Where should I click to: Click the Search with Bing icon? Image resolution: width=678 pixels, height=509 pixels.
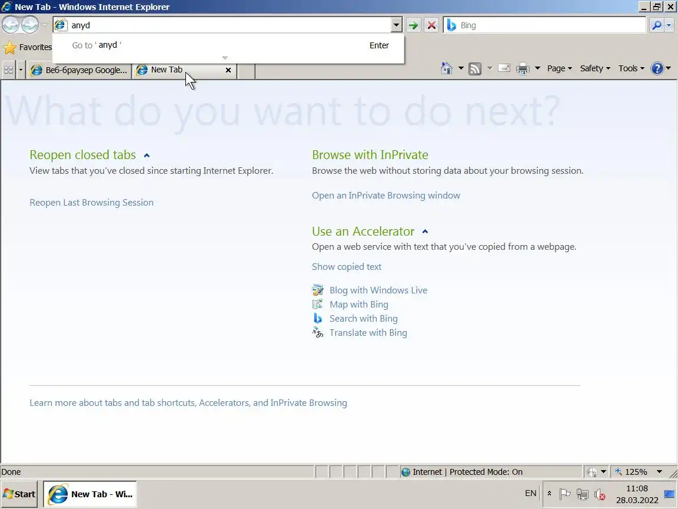[x=318, y=319]
